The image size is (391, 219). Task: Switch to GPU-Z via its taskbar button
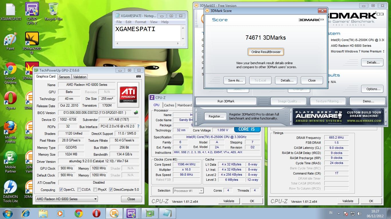pos(149,213)
